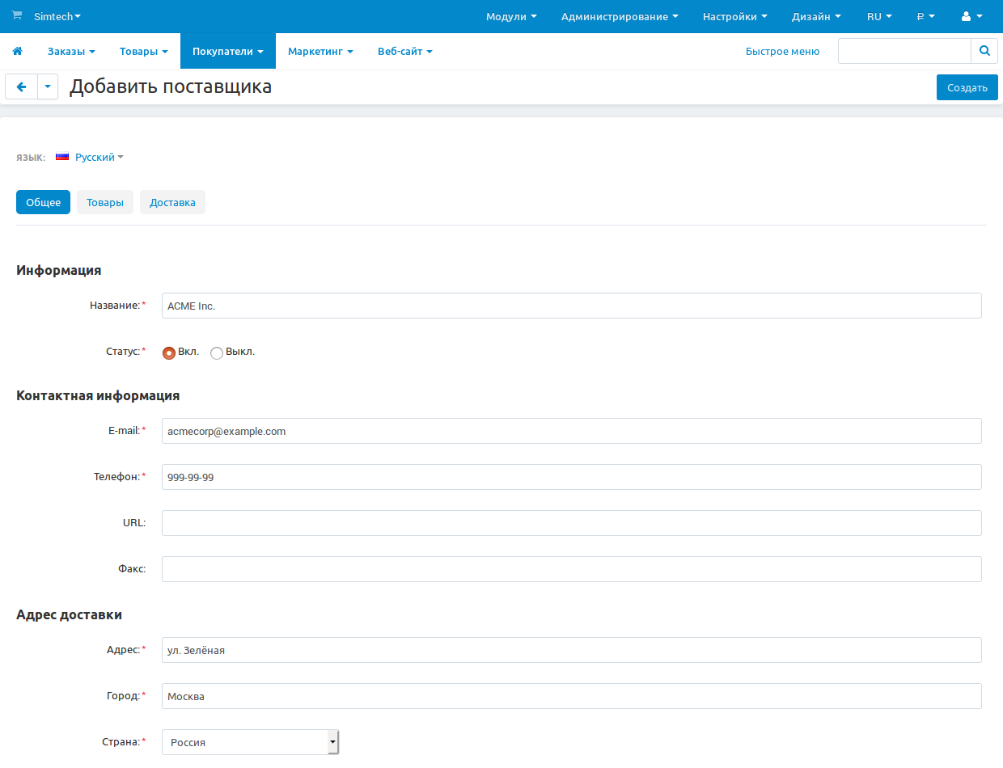1003x768 pixels.
Task: Click into the URL input field
Action: pyautogui.click(x=571, y=523)
